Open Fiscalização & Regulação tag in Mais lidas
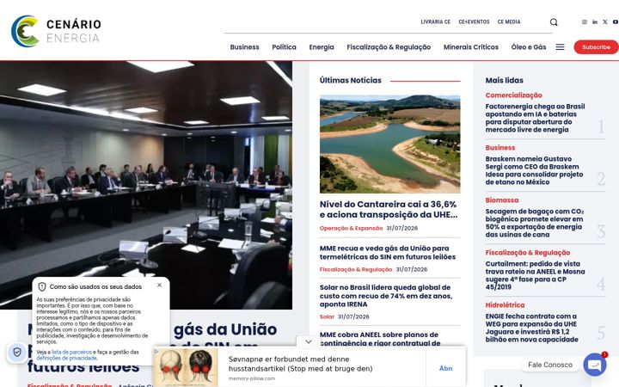The height and width of the screenshot is (387, 619). coord(527,253)
